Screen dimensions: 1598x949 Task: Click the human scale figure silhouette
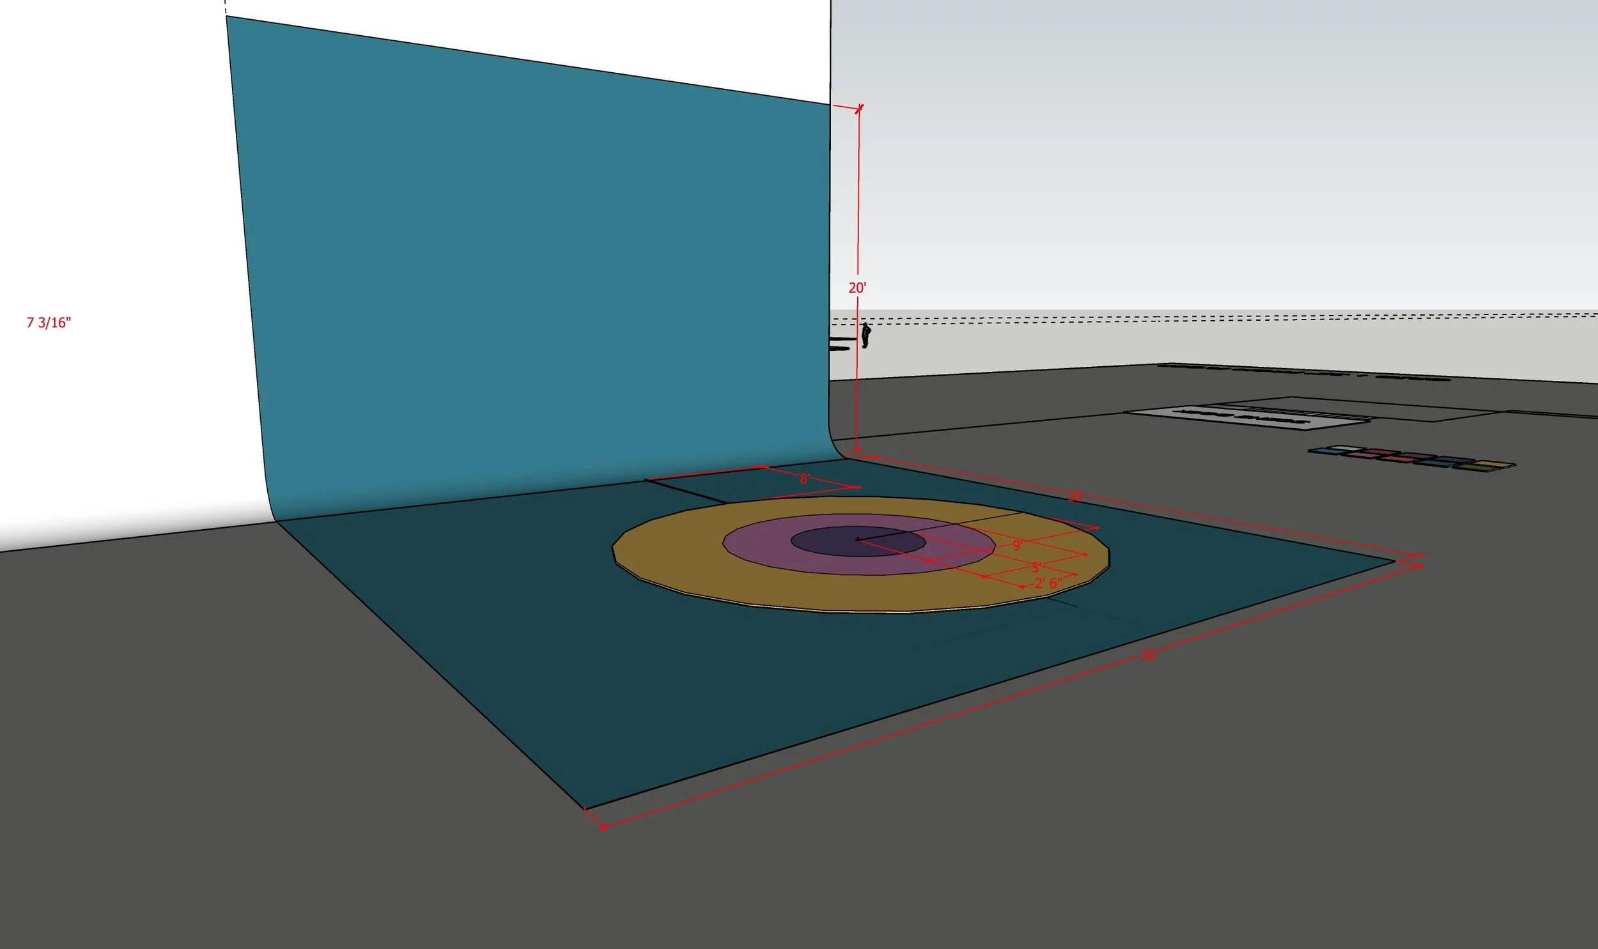[865, 336]
